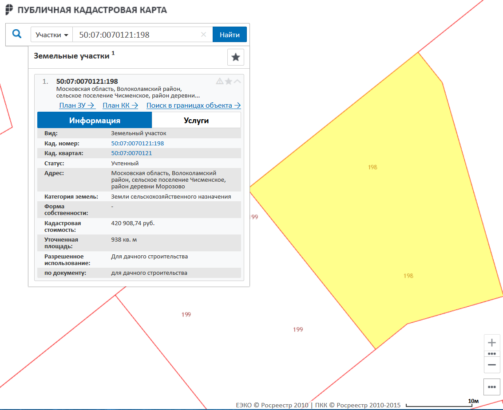Open the Участки search type dropdown
Viewport: 503px width, 410px height.
[x=51, y=35]
